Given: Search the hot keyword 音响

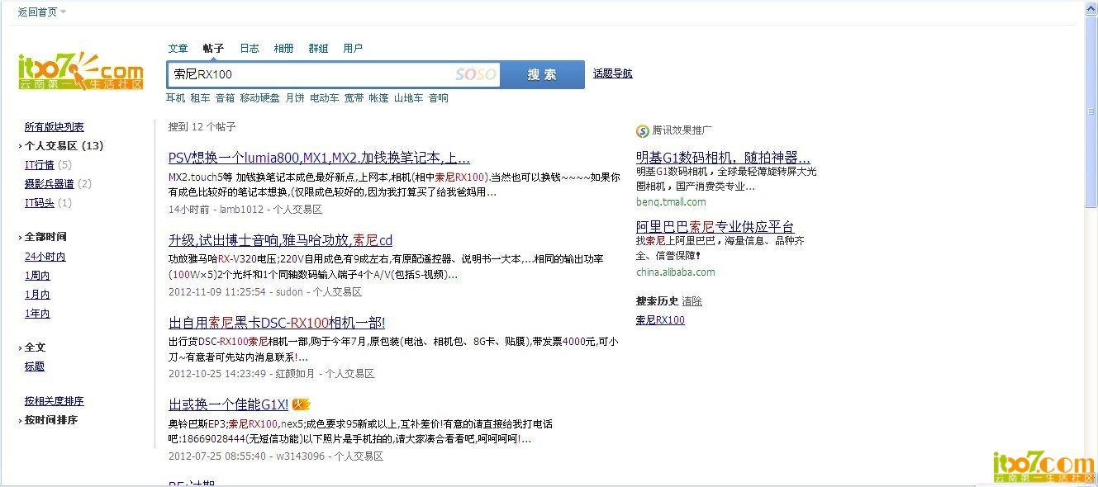Looking at the screenshot, I should 438,98.
